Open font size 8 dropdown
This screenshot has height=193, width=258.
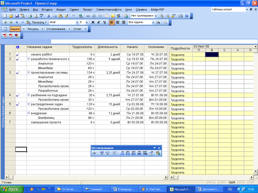[87, 22]
